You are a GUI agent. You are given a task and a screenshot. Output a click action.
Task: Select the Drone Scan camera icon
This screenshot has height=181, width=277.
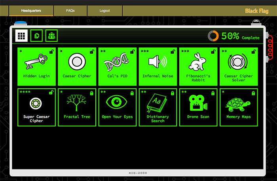point(198,103)
